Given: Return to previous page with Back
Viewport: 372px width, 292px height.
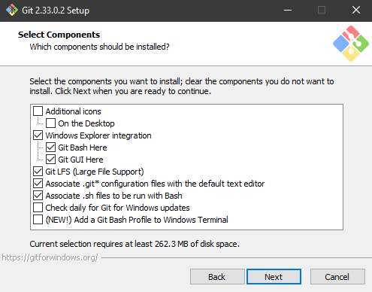Looking at the screenshot, I should coord(217,277).
